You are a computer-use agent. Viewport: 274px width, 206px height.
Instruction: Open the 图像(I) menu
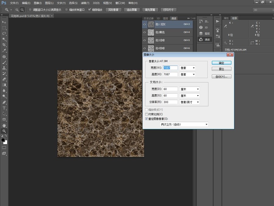coord(38,3)
